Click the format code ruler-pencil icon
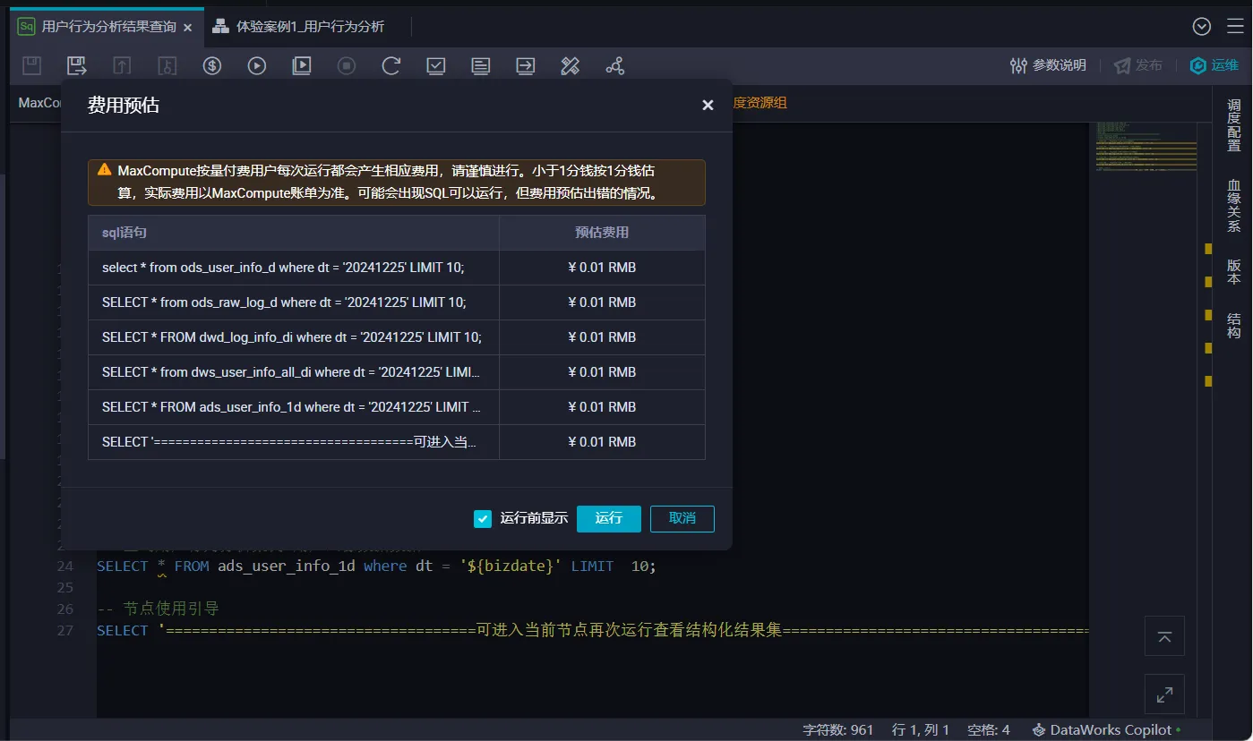This screenshot has height=741, width=1253. pyautogui.click(x=571, y=65)
